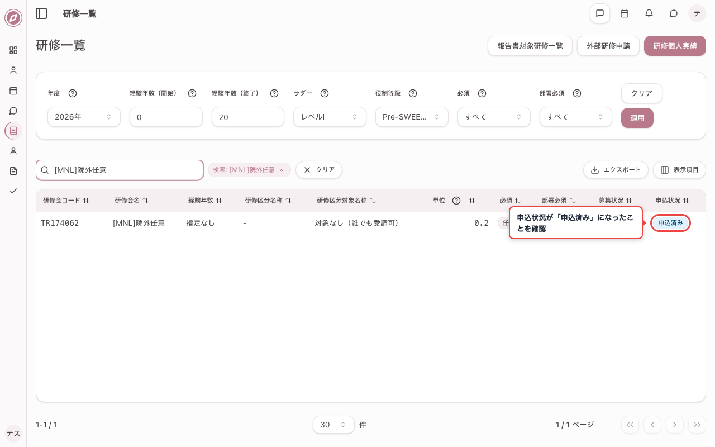This screenshot has height=447, width=715.
Task: Sort by 研修会コード column
Action: tap(66, 201)
